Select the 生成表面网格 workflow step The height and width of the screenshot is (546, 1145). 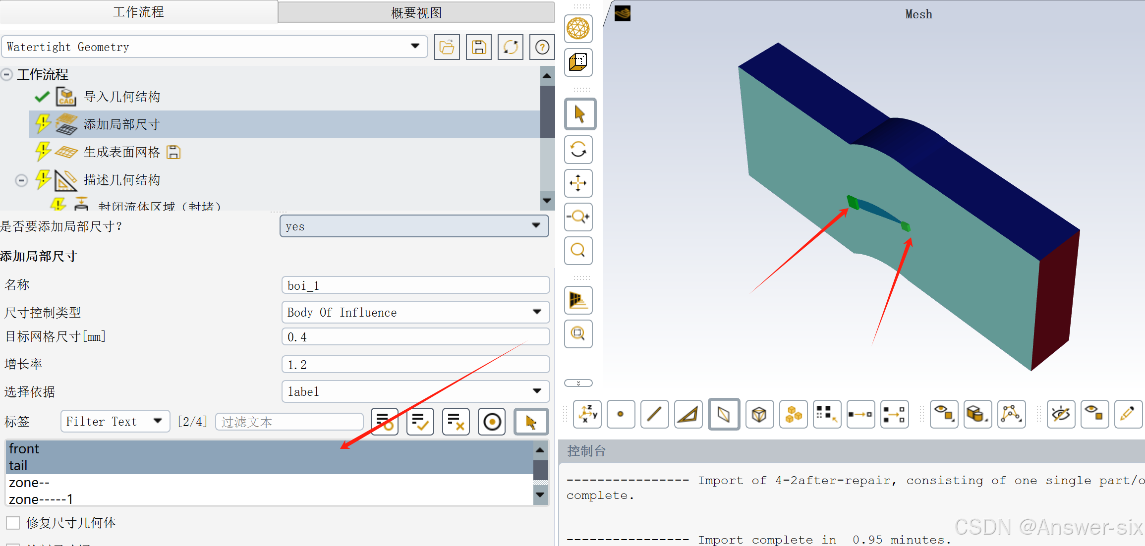(121, 152)
